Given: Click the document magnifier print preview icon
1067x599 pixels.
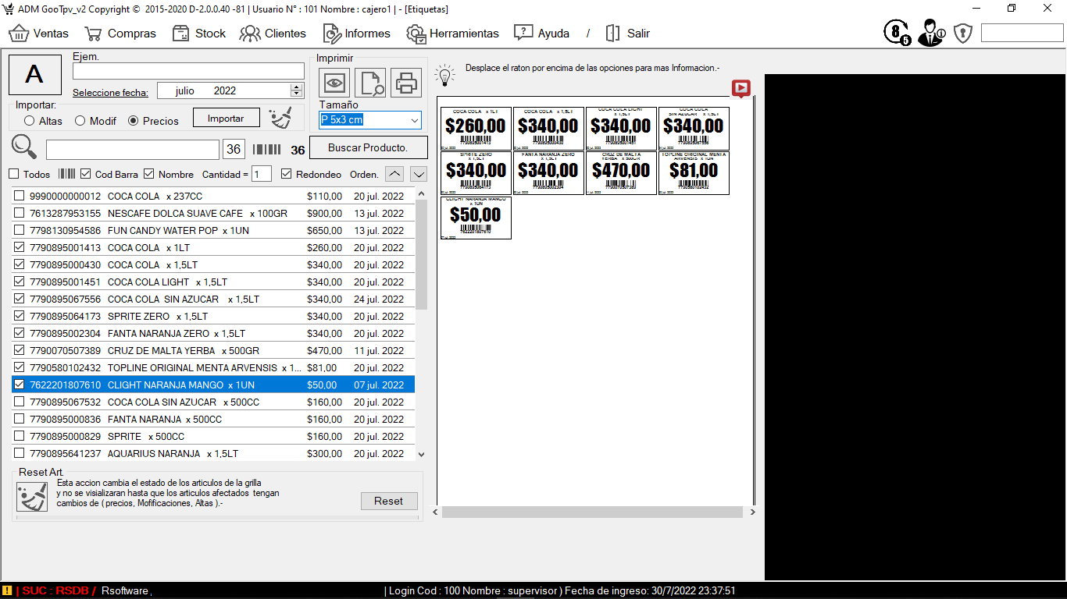Looking at the screenshot, I should 370,82.
